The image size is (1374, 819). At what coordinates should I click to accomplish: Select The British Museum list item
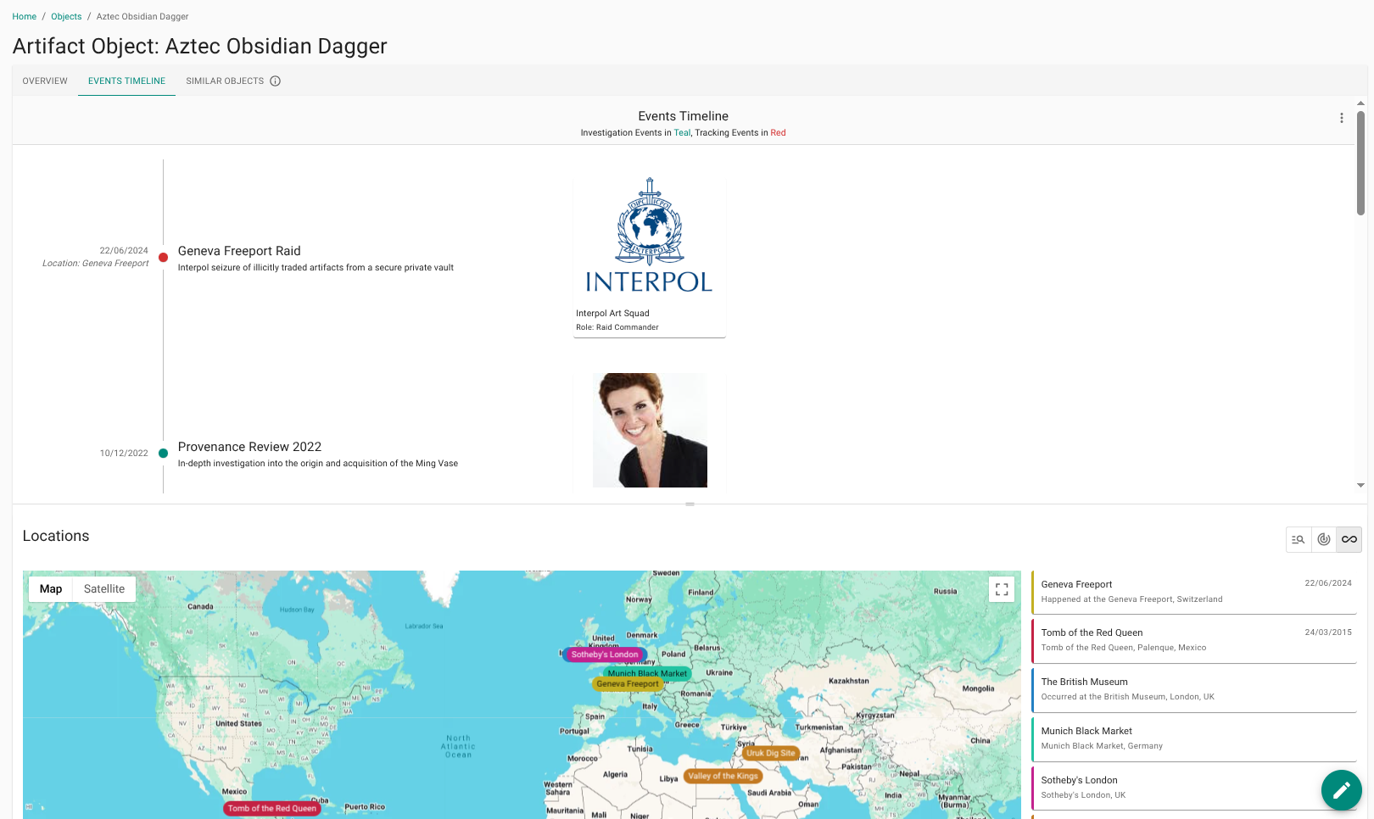[1194, 690]
